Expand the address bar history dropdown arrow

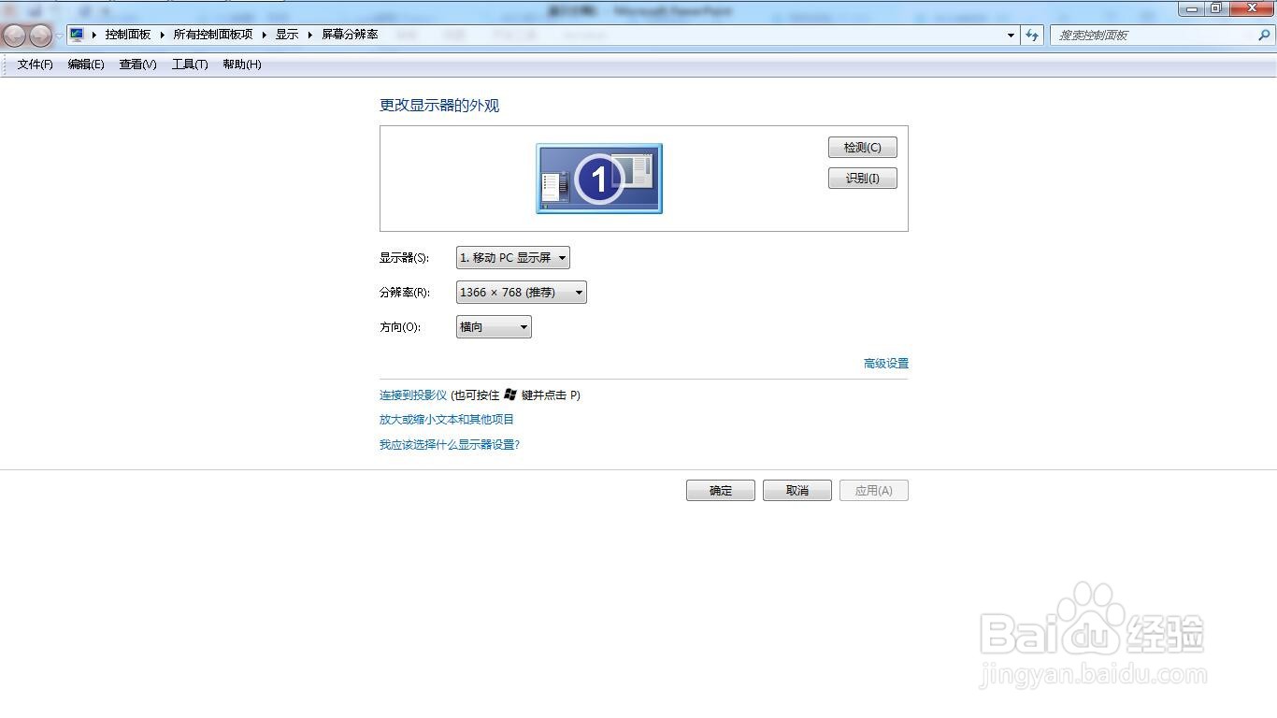pyautogui.click(x=1012, y=35)
